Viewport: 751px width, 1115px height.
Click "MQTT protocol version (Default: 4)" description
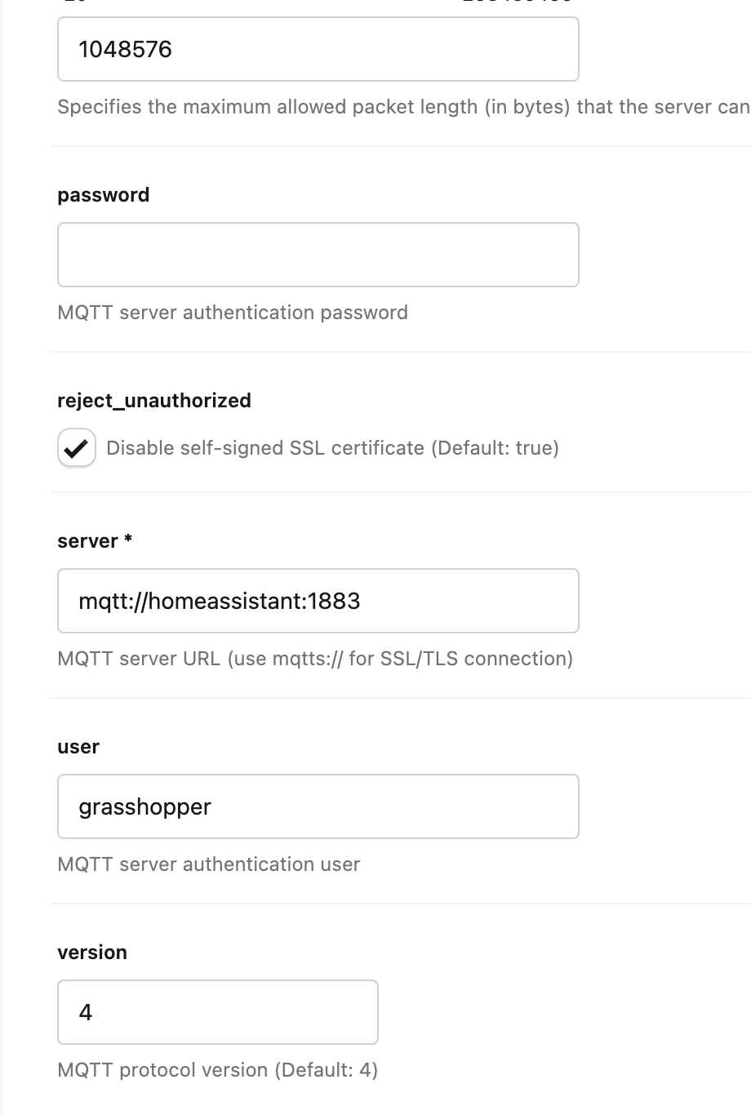click(218, 1070)
